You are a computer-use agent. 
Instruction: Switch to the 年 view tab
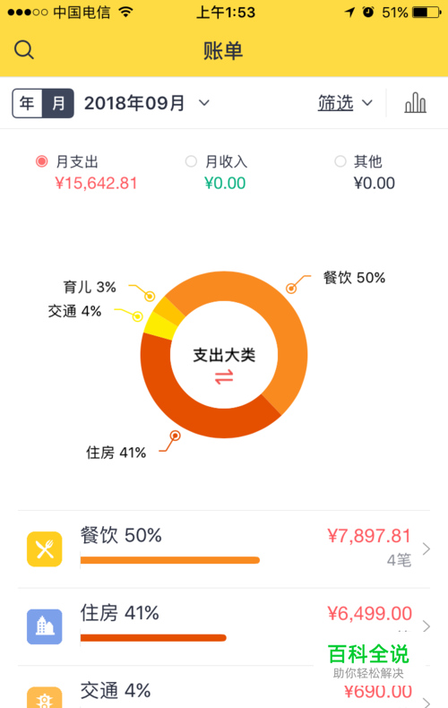27,103
